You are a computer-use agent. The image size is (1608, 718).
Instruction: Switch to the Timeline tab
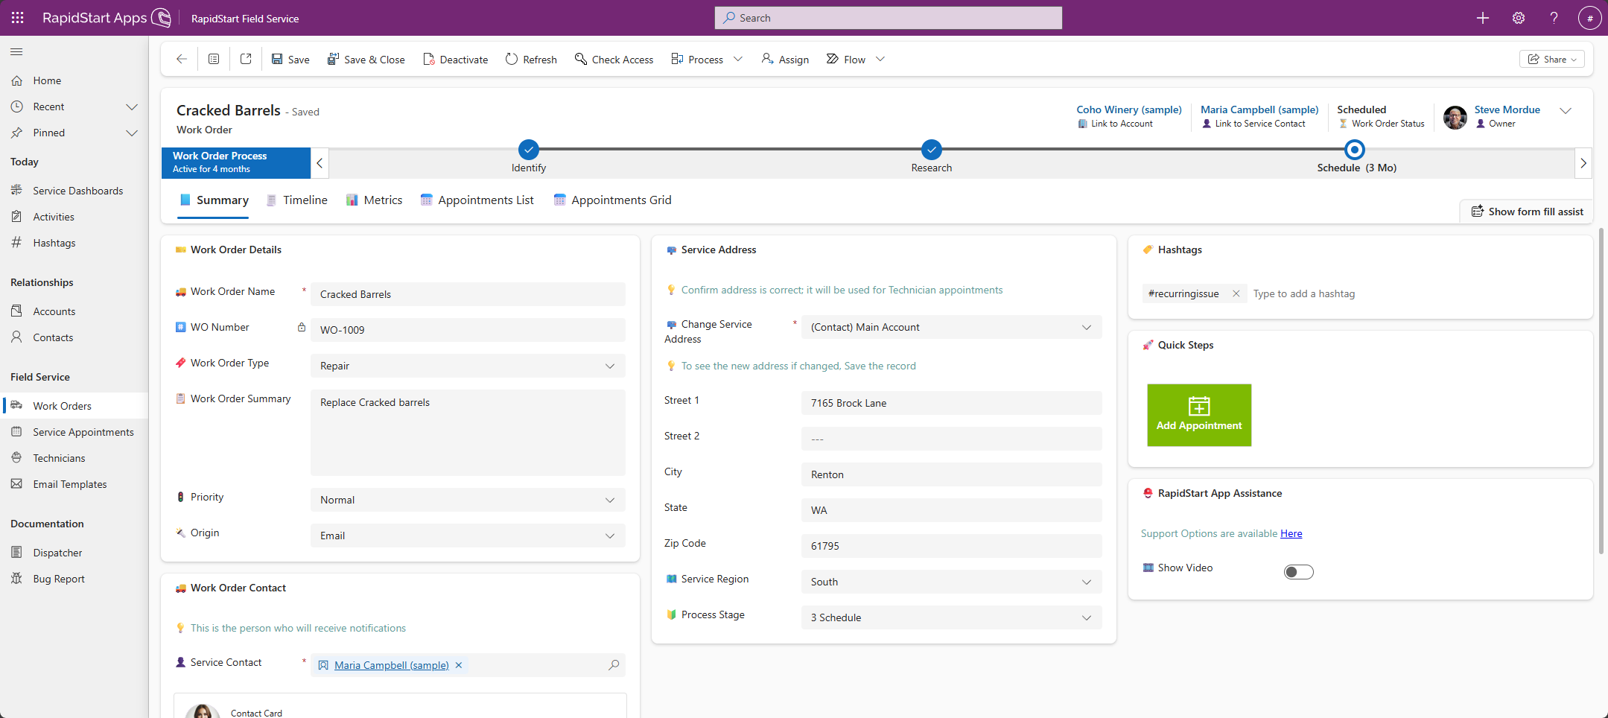(x=296, y=200)
